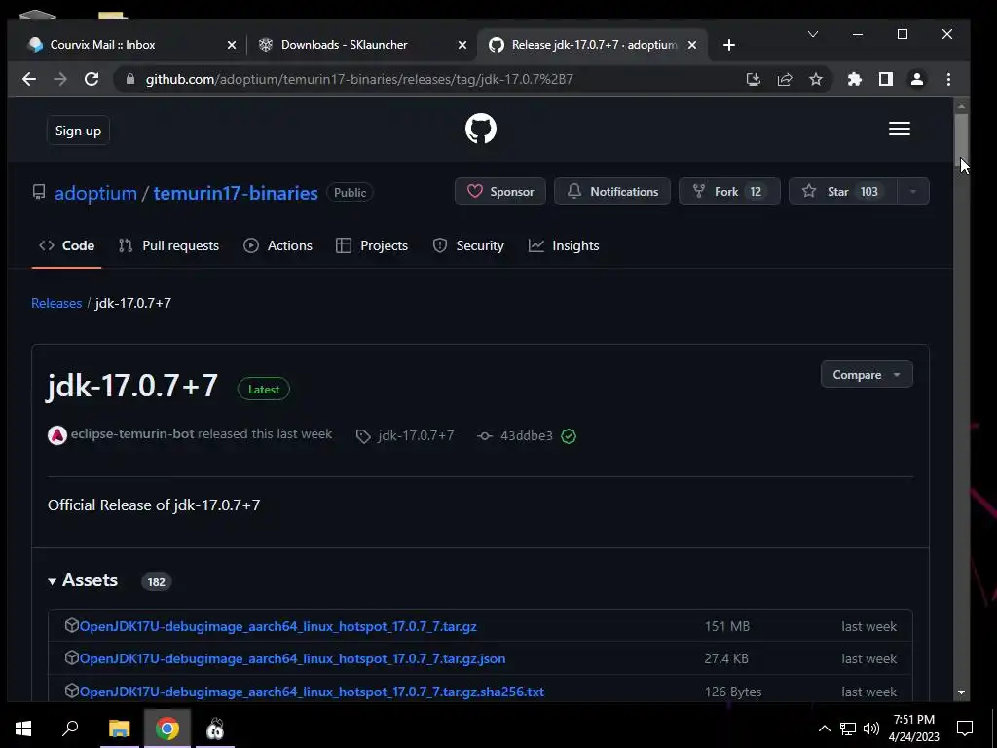Image resolution: width=997 pixels, height=748 pixels.
Task: Open Chrome profile avatar
Action: [x=917, y=79]
